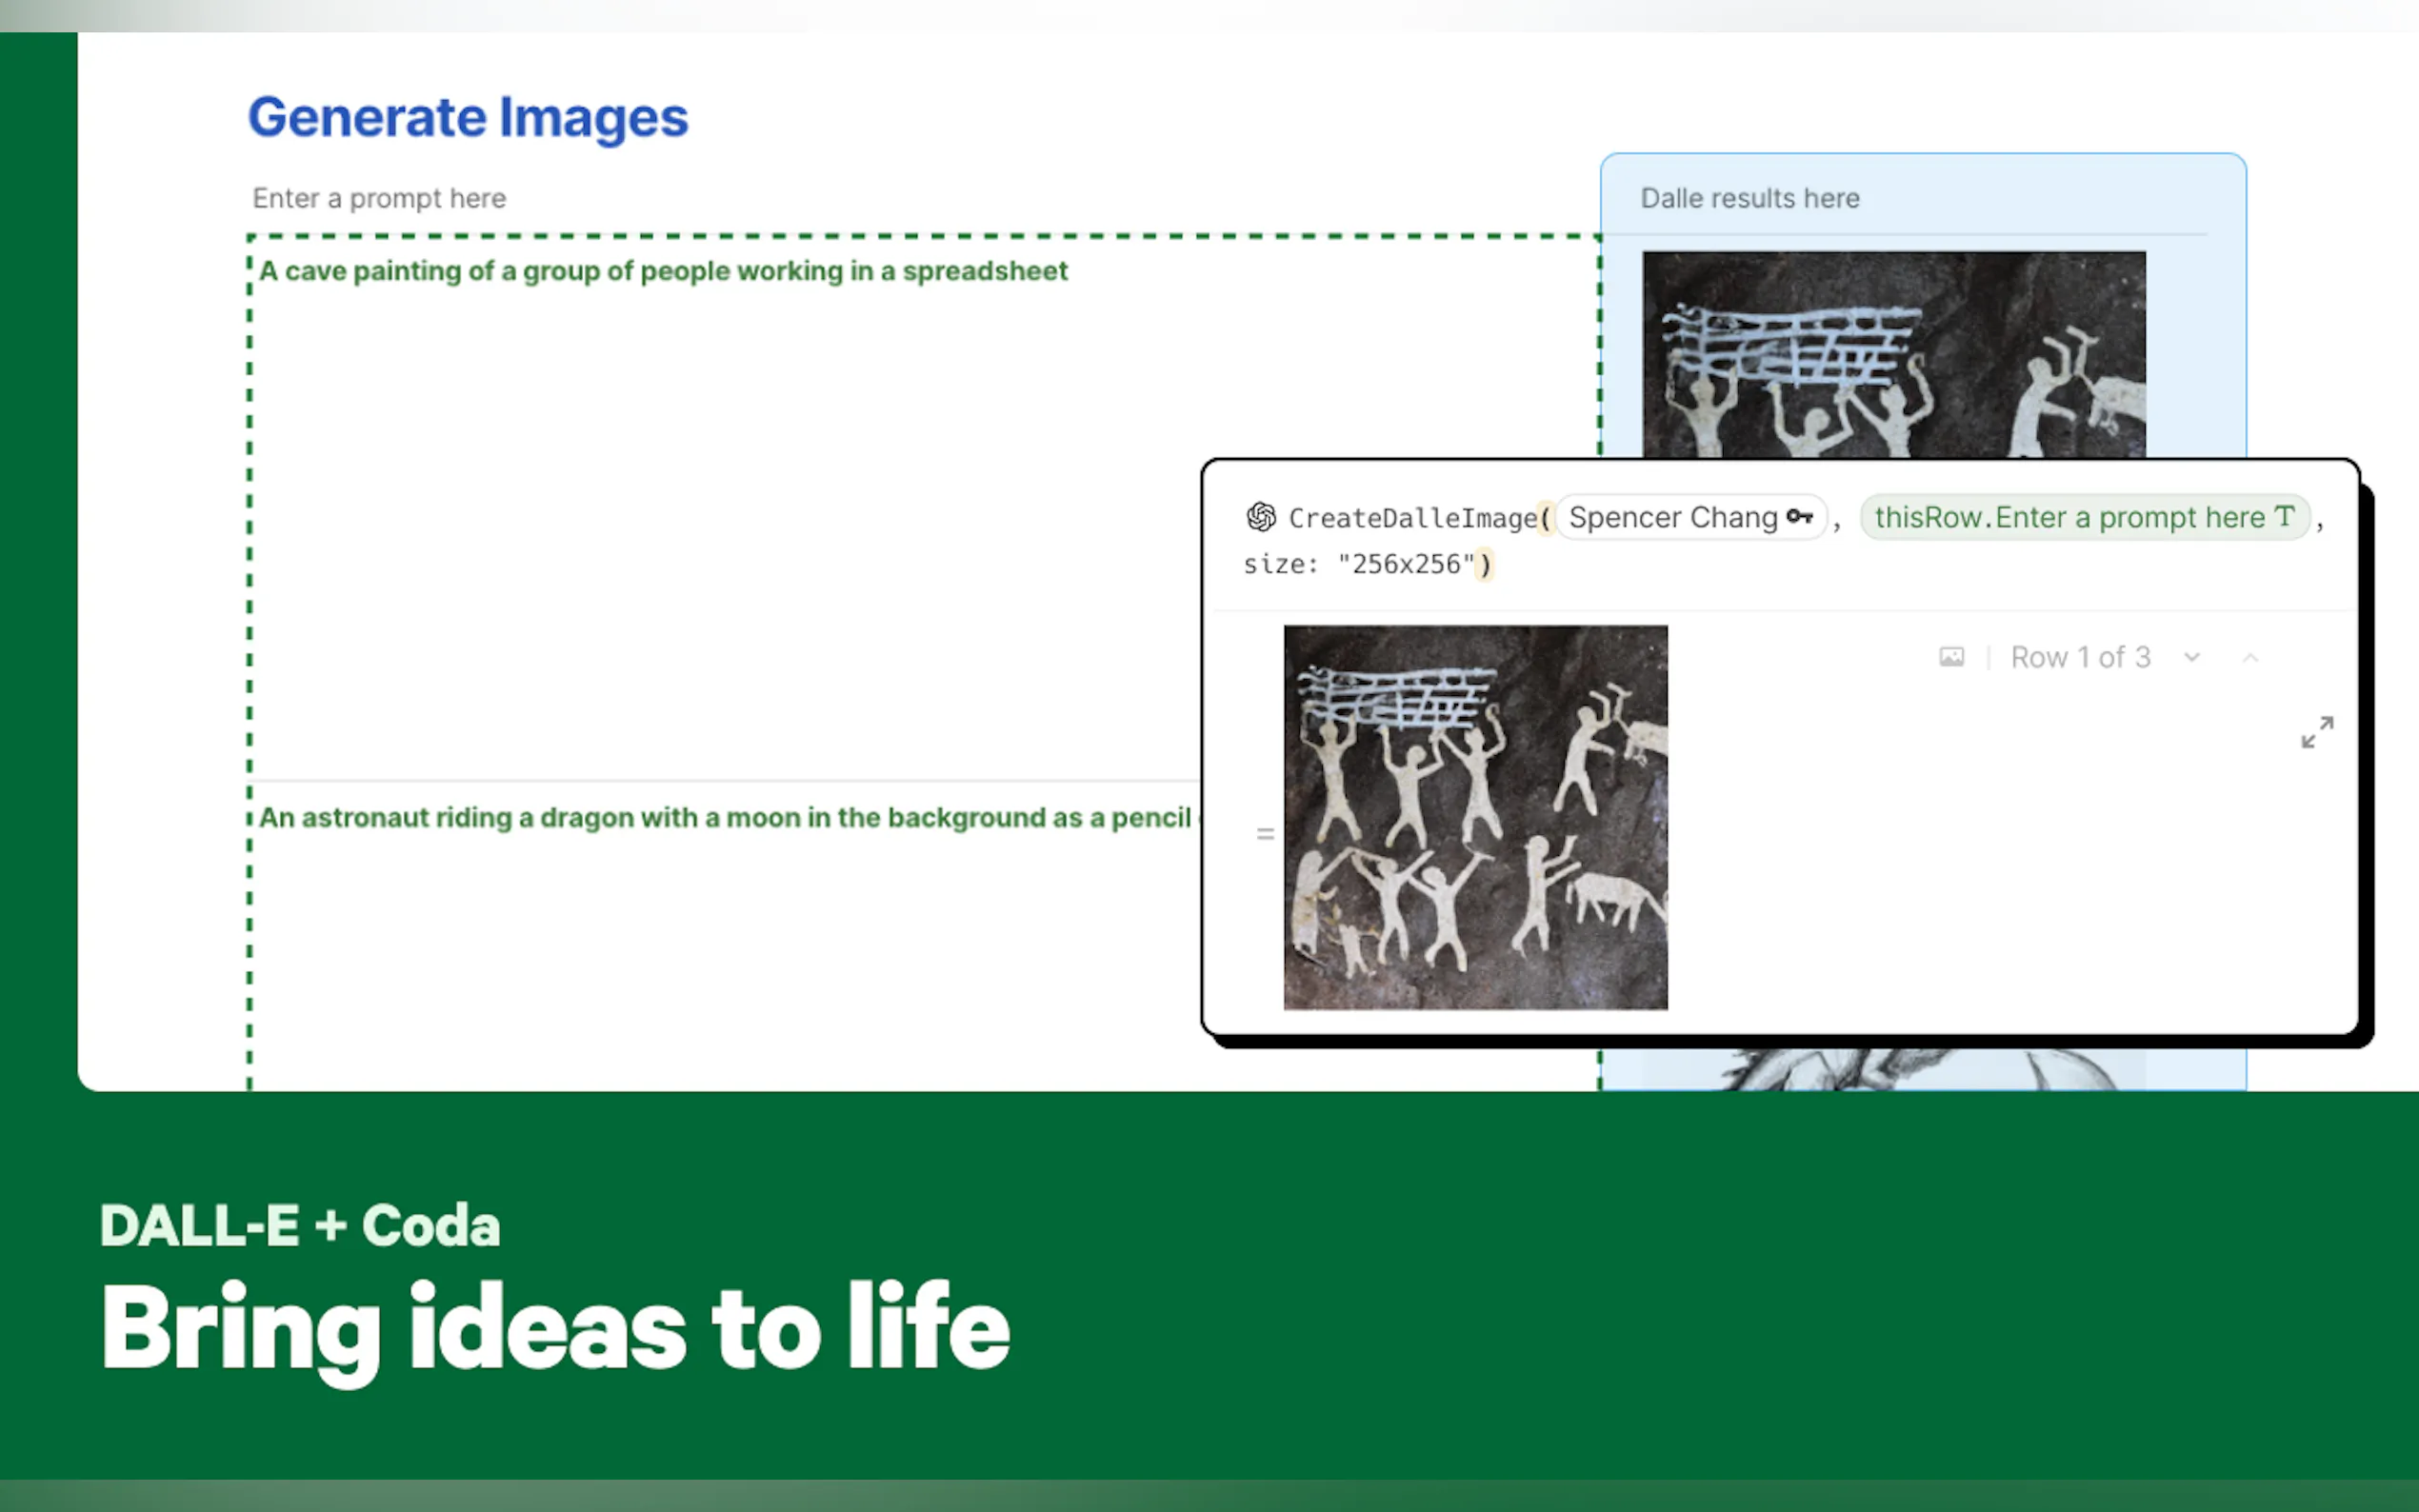Click the image-type icon beside Row 1 of 3
The height and width of the screenshot is (1512, 2419).
tap(1951, 657)
